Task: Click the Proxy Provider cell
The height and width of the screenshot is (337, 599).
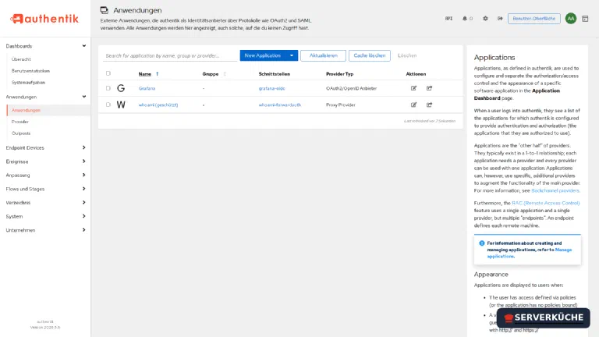Action: click(340, 105)
